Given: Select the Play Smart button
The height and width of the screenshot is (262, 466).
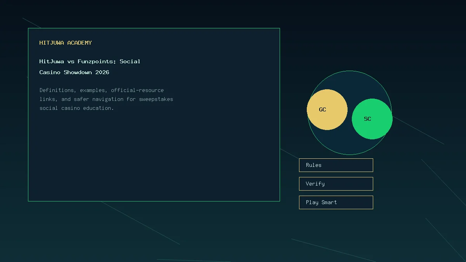Looking at the screenshot, I should tap(336, 202).
